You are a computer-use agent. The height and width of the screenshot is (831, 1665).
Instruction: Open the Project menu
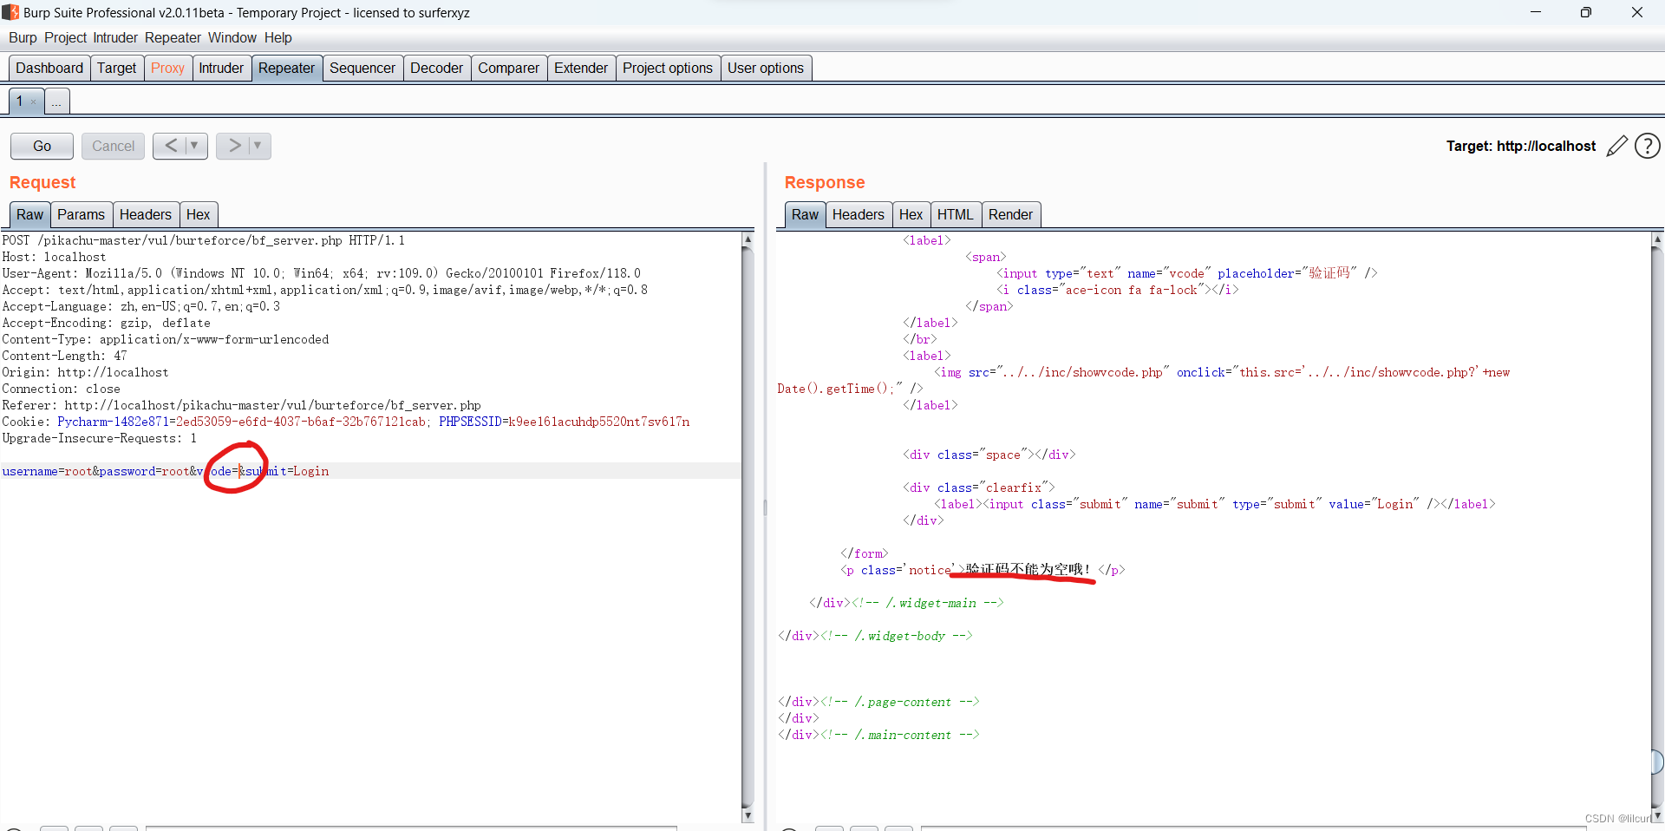pos(66,38)
